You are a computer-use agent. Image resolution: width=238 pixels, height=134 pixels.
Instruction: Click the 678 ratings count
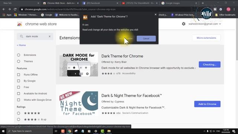tap(118, 73)
